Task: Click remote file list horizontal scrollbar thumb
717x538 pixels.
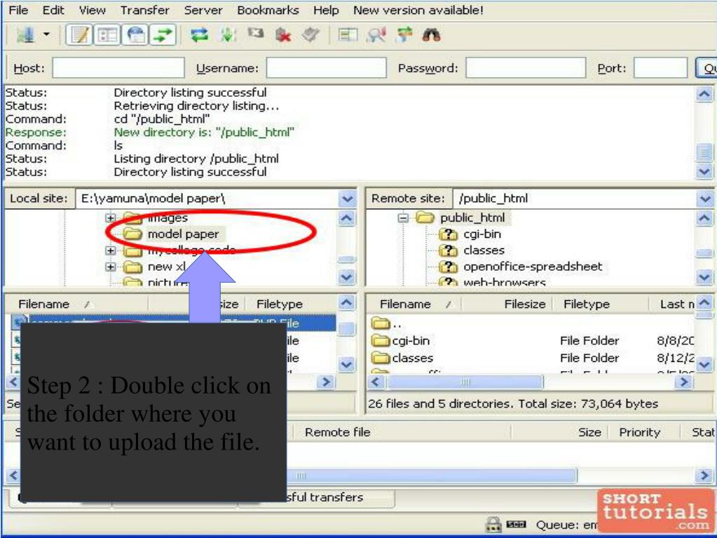Action: click(465, 382)
